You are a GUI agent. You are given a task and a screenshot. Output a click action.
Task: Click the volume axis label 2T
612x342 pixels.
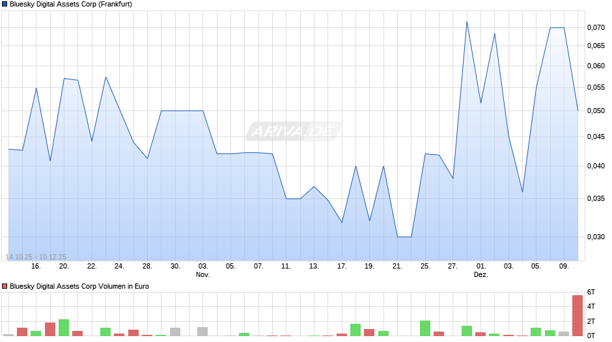coord(591,321)
